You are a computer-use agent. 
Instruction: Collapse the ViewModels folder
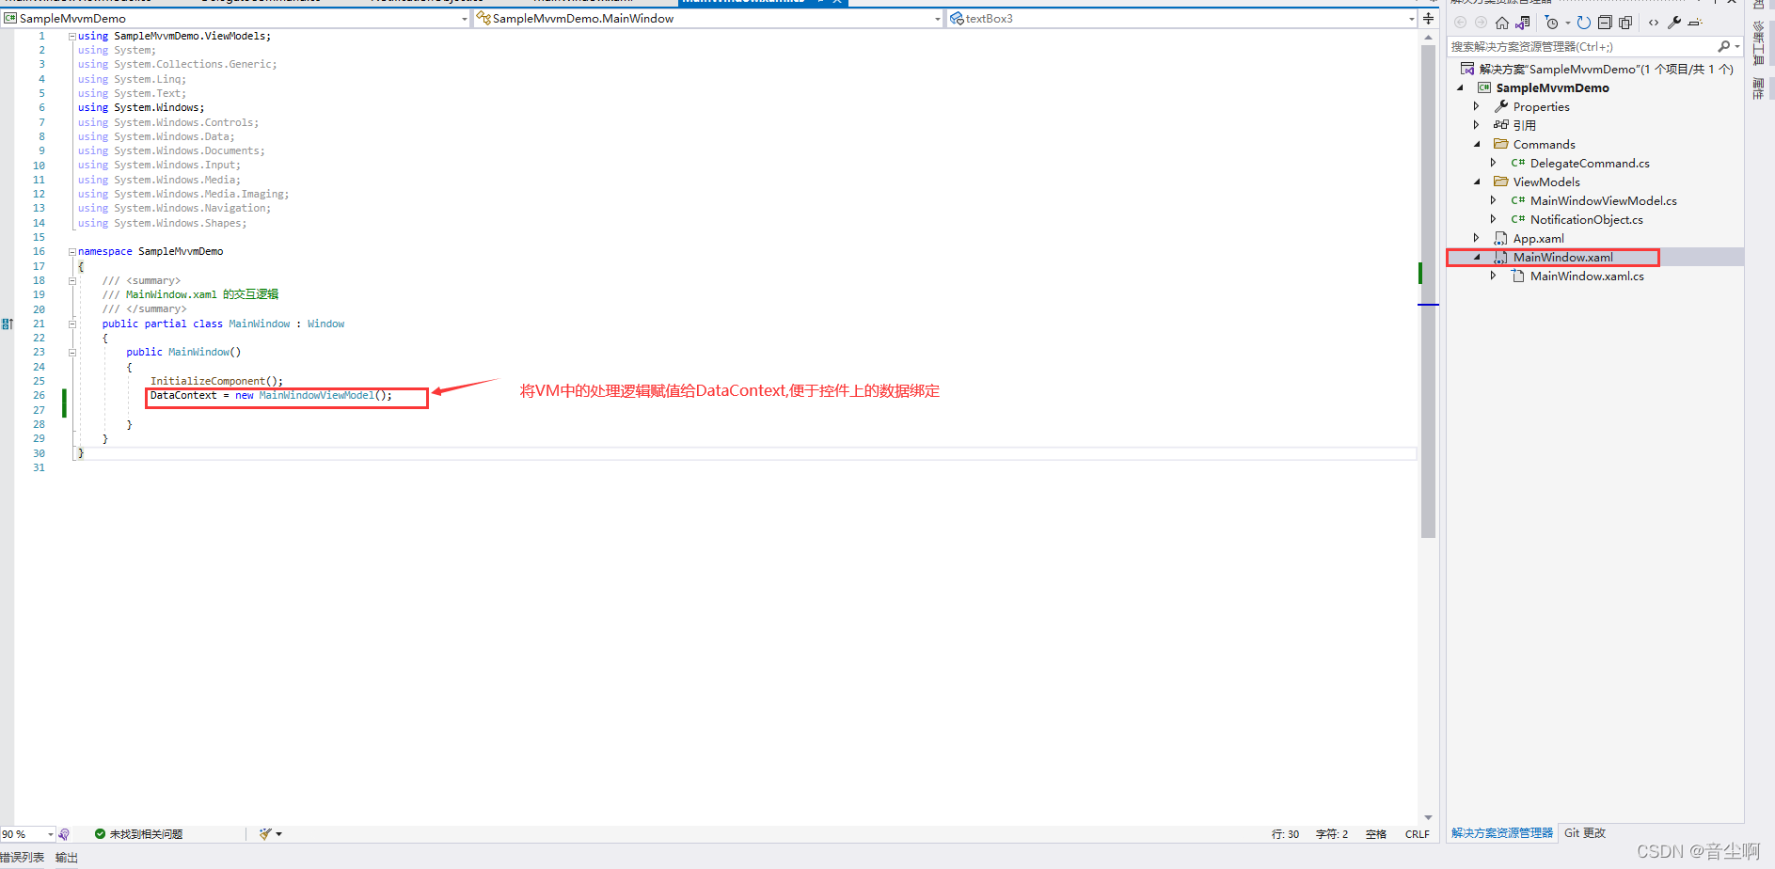1477,182
